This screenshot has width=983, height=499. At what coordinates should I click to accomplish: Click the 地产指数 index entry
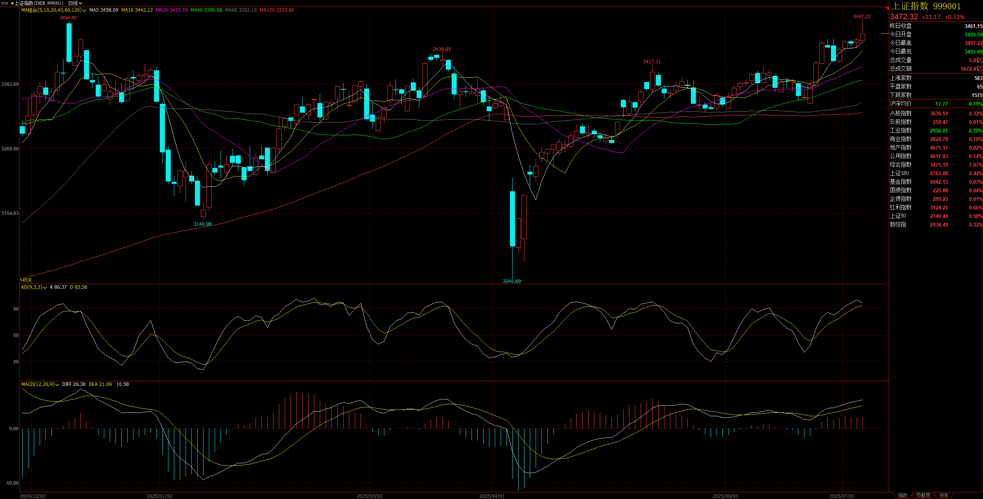pyautogui.click(x=901, y=148)
